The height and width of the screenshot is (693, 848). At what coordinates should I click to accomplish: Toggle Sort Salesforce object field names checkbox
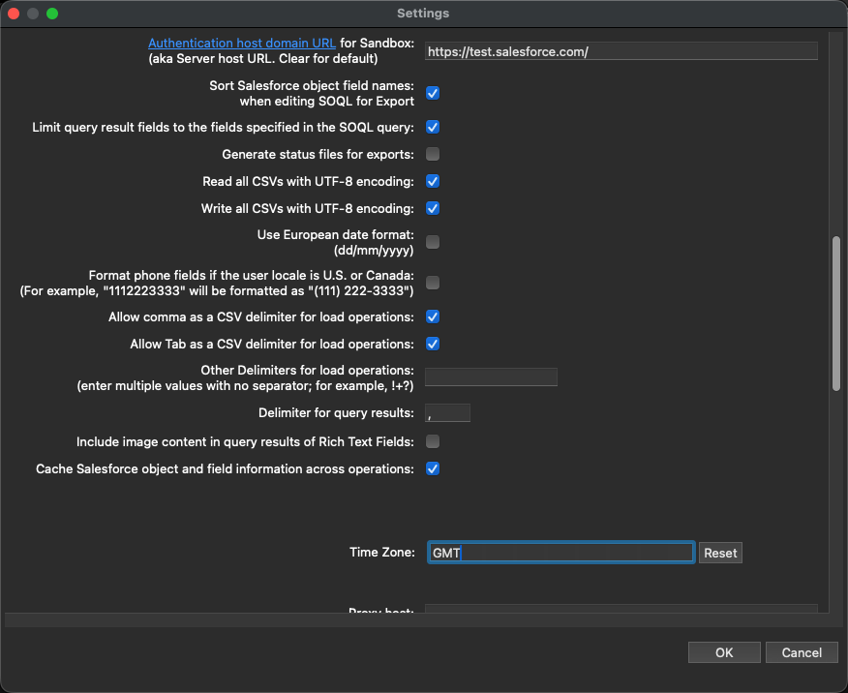433,93
